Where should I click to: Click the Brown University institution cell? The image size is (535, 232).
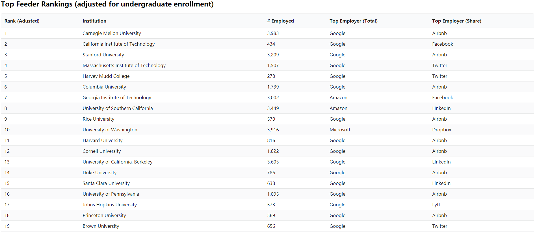101,226
